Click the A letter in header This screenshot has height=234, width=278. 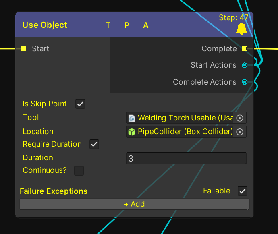click(x=146, y=25)
